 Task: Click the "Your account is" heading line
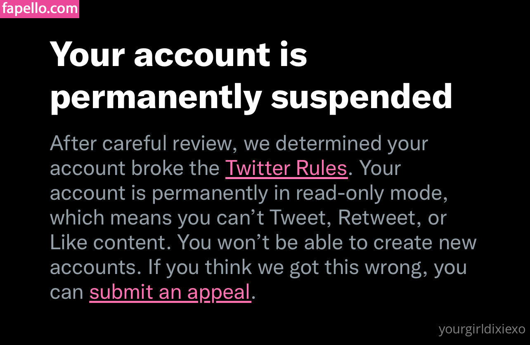178,54
